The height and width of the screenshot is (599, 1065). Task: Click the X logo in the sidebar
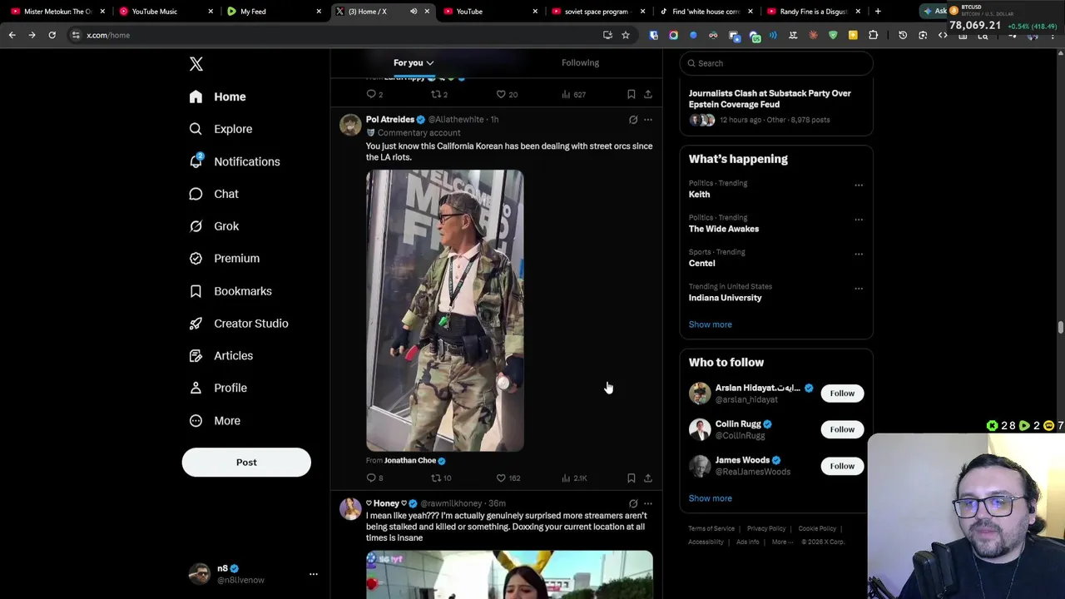point(196,64)
